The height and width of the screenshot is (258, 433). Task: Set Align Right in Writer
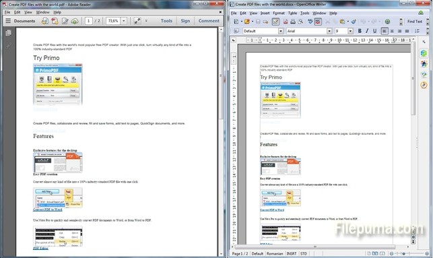(x=399, y=31)
